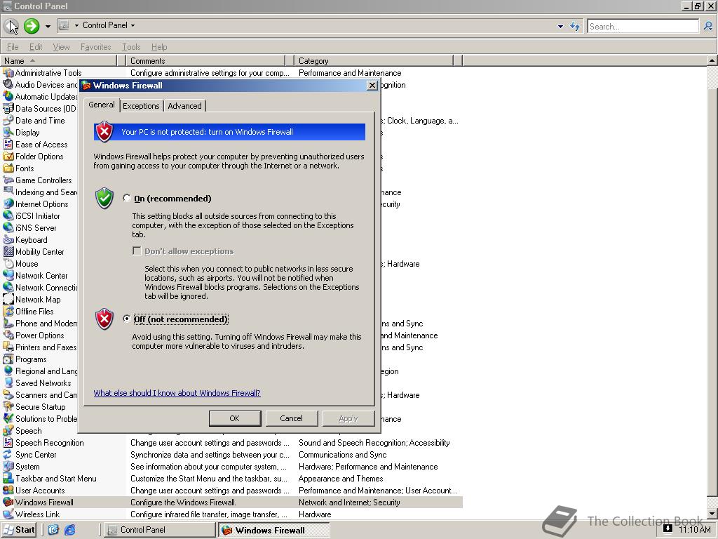Click the scrollbar down arrow
The height and width of the screenshot is (539, 718).
pos(712,514)
